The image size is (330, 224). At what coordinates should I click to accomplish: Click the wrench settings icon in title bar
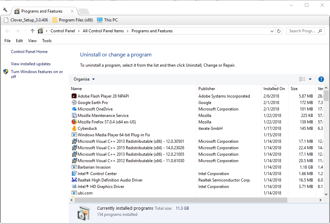[x=5, y=10]
